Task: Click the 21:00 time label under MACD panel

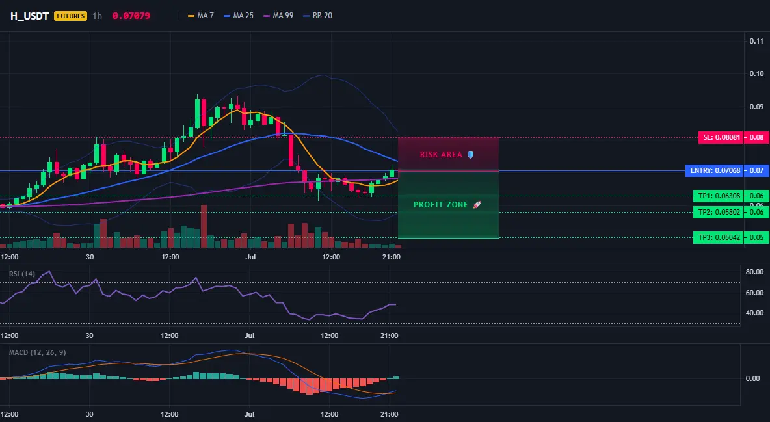Action: (389, 414)
